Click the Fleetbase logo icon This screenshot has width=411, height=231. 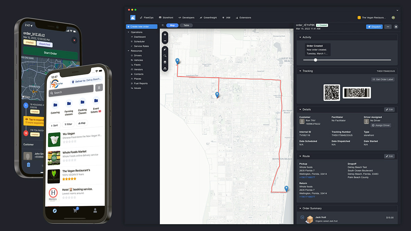coord(133,17)
